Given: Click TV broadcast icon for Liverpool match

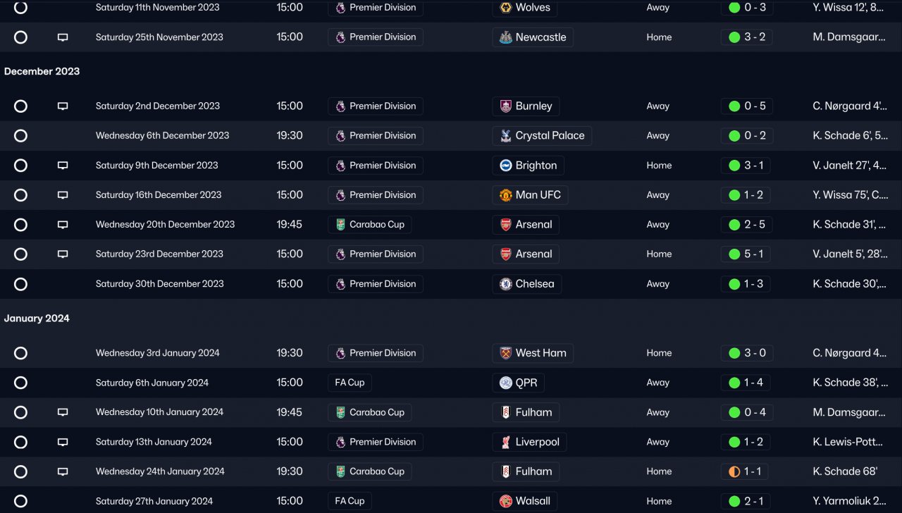Looking at the screenshot, I should point(63,442).
